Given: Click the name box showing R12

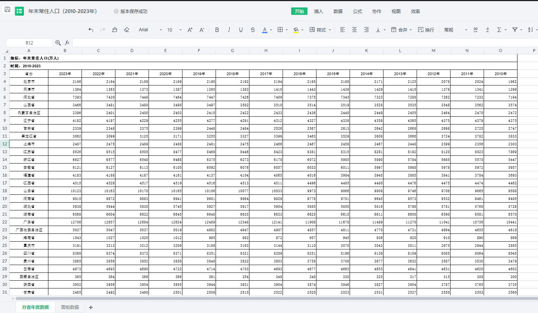Looking at the screenshot, I should tap(29, 43).
